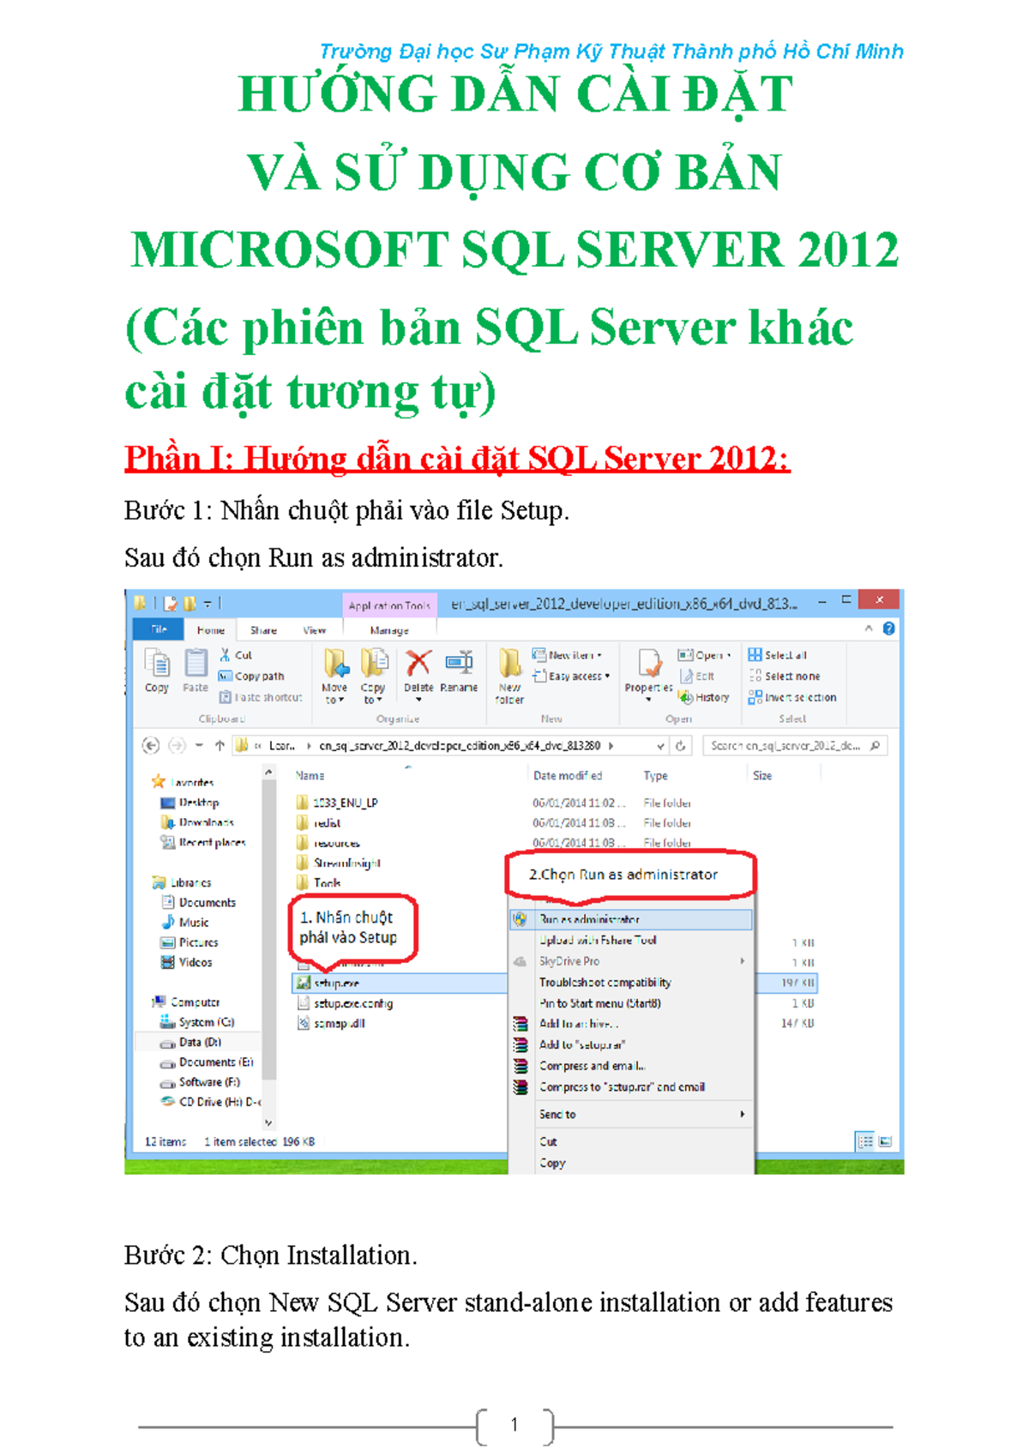Switch to large icons view in status bar
The height and width of the screenshot is (1456, 1029).
(x=886, y=1141)
